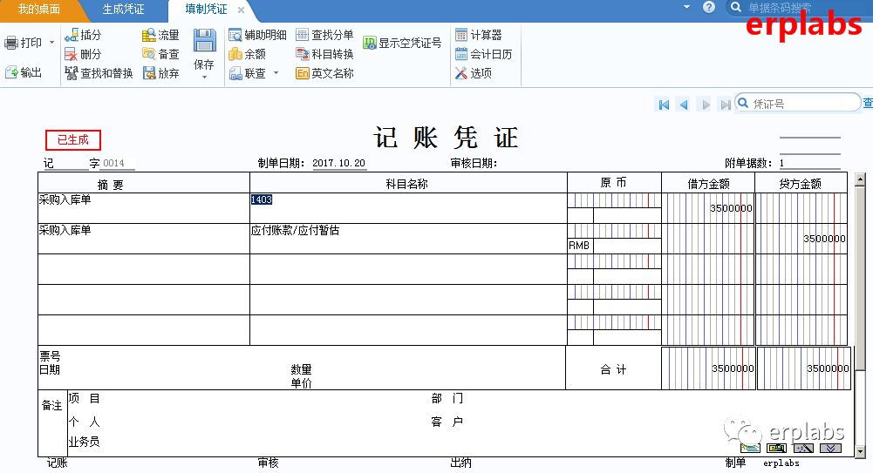
Task: Click the 单据条码搜索 search box
Action: [x=801, y=8]
